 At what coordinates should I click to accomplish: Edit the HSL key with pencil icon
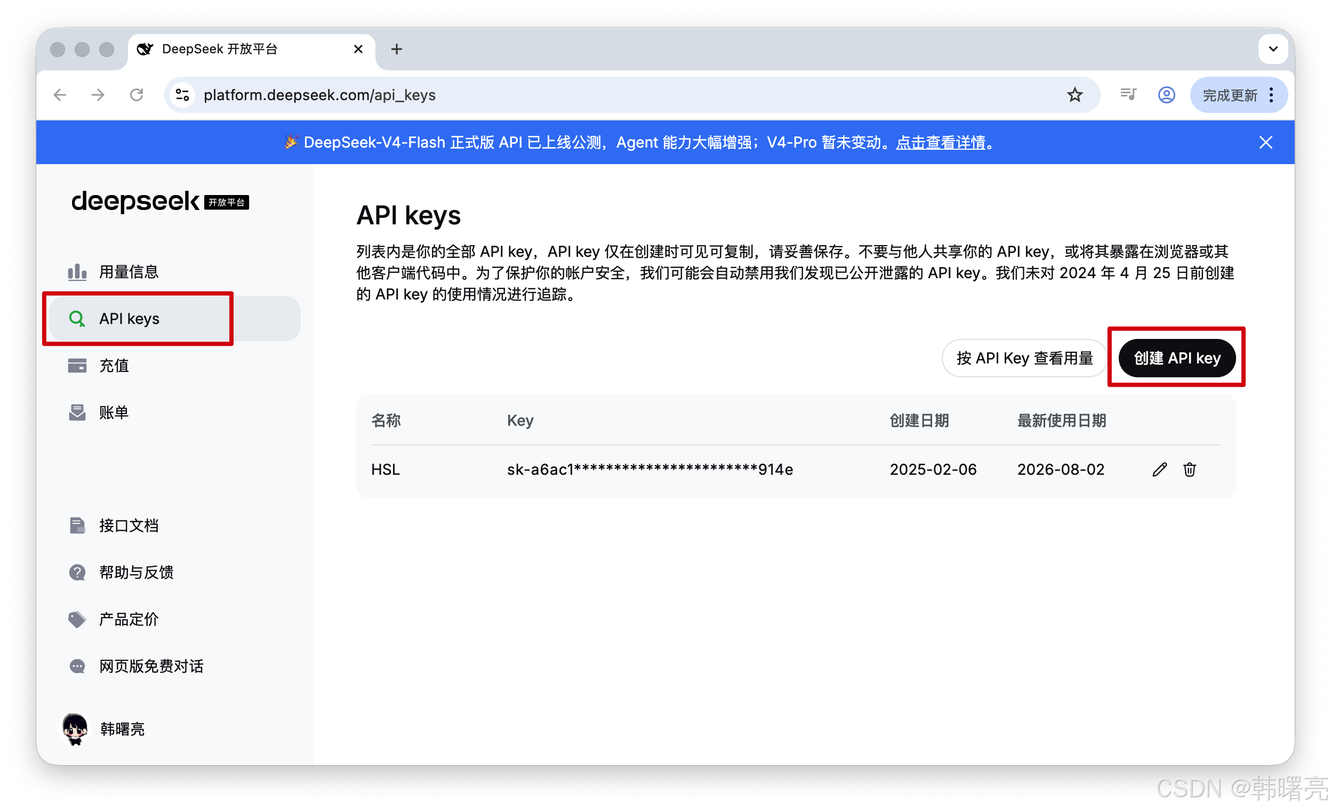pyautogui.click(x=1159, y=469)
